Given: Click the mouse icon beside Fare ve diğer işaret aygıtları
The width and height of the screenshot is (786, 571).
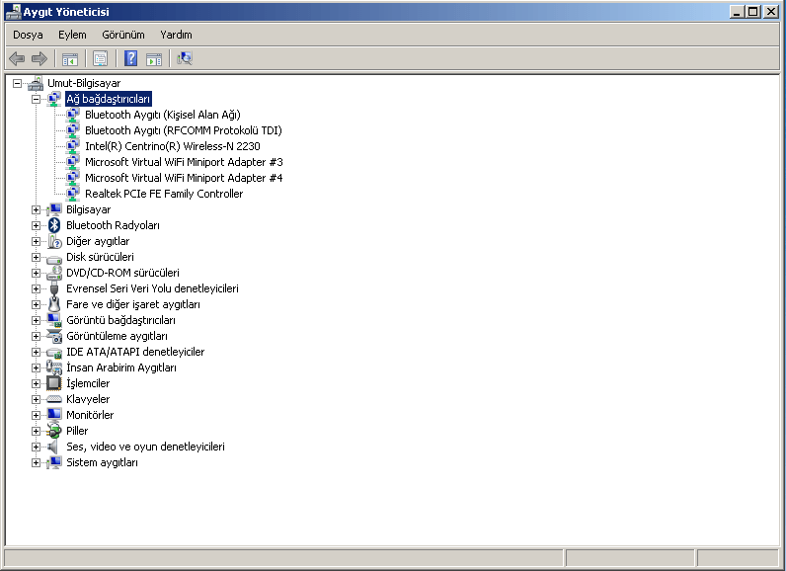Looking at the screenshot, I should 54,304.
